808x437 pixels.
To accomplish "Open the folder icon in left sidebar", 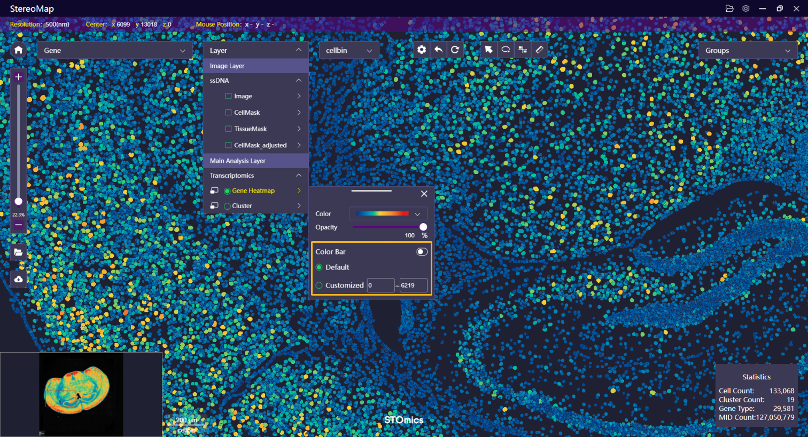I will tap(18, 252).
